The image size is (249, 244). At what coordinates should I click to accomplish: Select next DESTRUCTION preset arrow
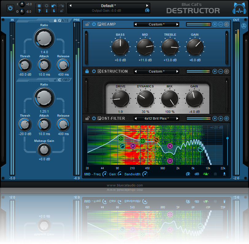pos(177,71)
